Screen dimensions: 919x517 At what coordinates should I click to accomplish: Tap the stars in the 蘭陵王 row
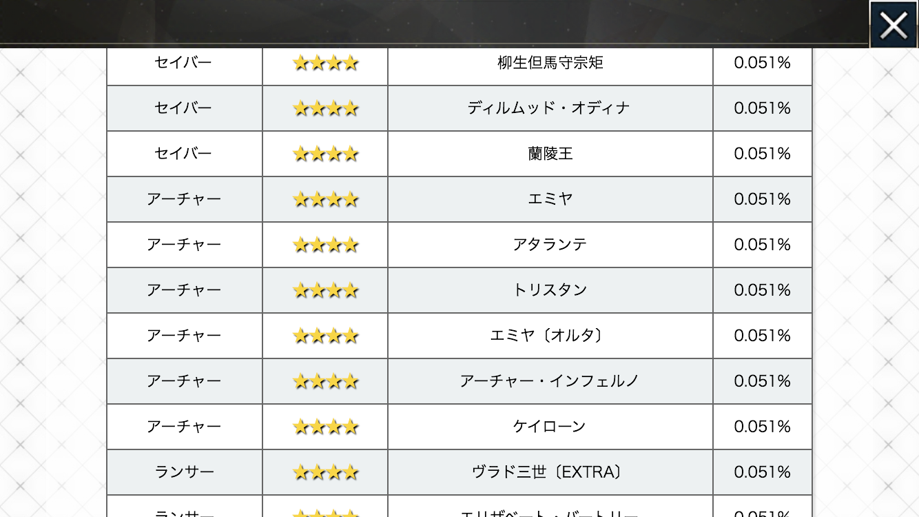[325, 154]
